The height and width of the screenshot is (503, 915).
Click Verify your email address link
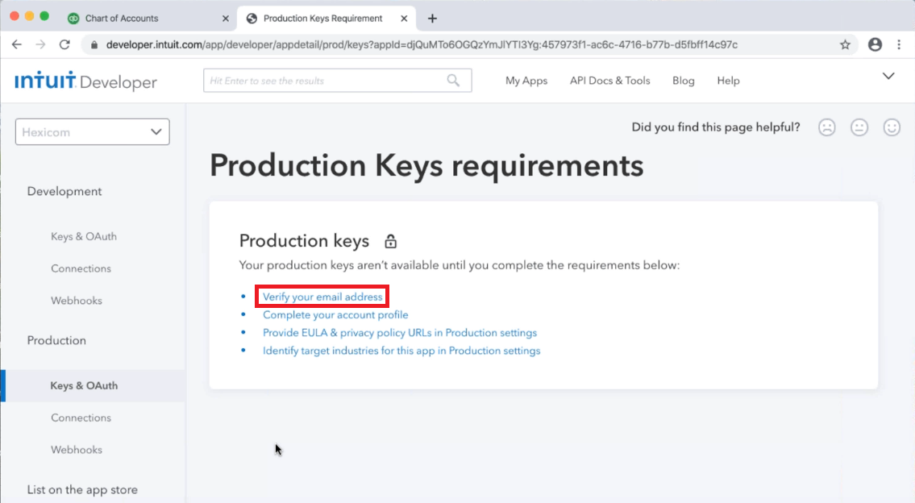[322, 297]
